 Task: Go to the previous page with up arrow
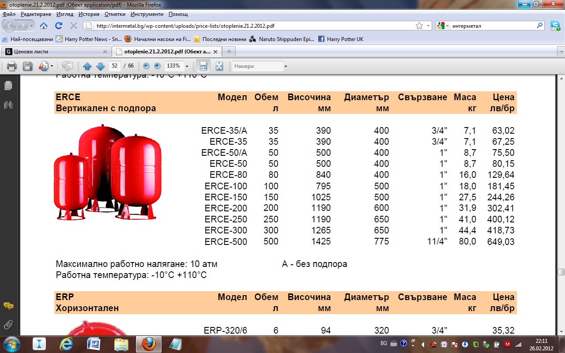click(87, 66)
